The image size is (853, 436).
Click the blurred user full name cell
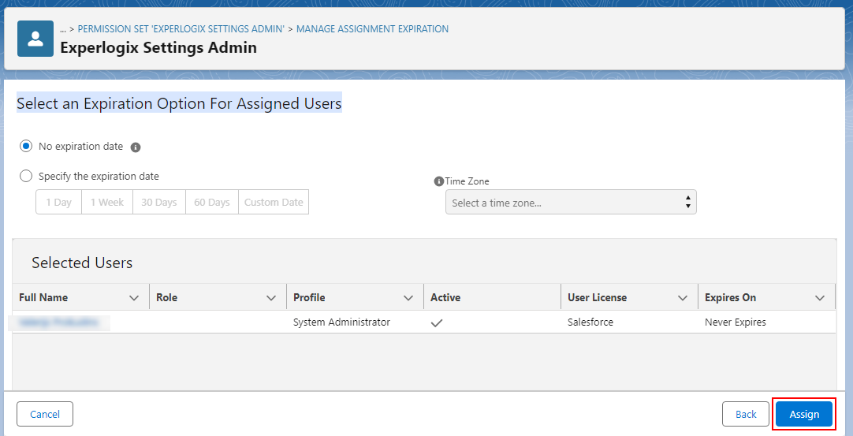[x=59, y=322]
